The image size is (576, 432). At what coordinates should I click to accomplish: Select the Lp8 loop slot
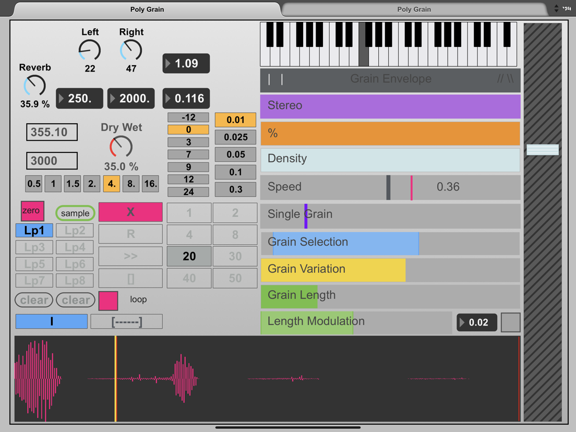coord(75,281)
